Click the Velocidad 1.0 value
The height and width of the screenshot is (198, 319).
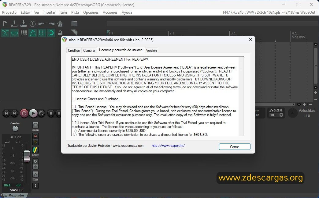point(307,116)
